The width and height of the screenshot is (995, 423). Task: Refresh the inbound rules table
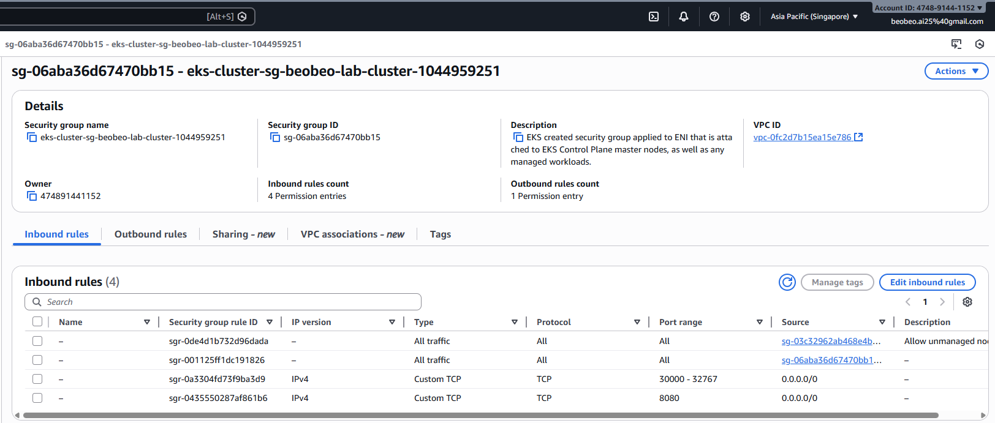coord(787,282)
